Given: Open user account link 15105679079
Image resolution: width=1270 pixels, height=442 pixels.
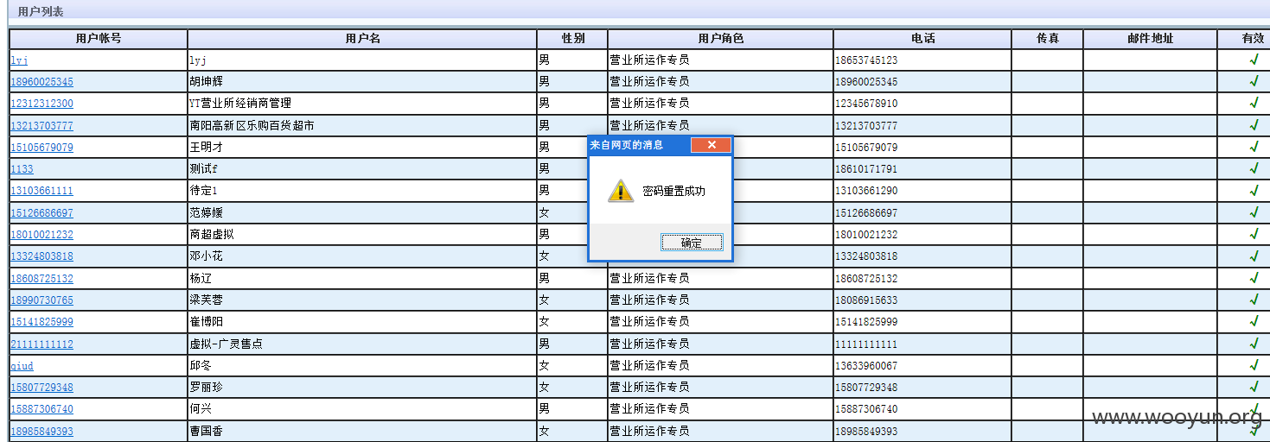Looking at the screenshot, I should 41,148.
